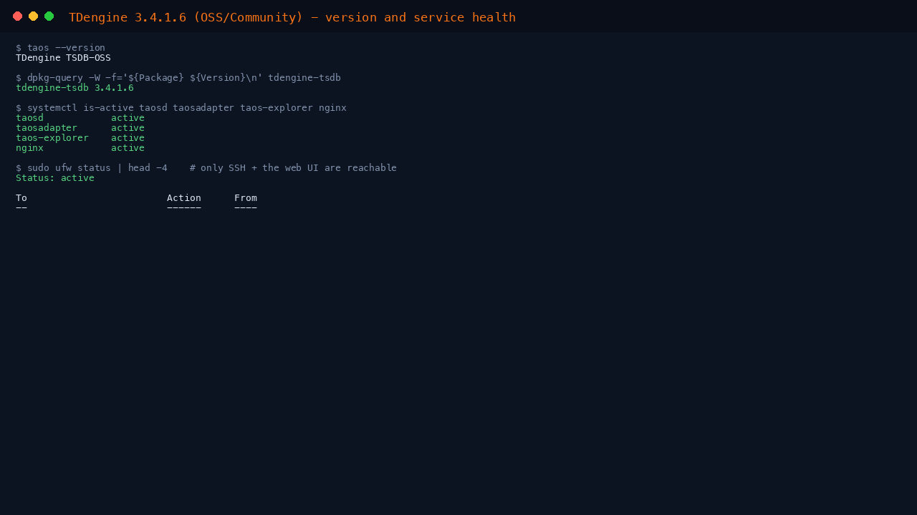Click the 'taosd' service name

29,118
